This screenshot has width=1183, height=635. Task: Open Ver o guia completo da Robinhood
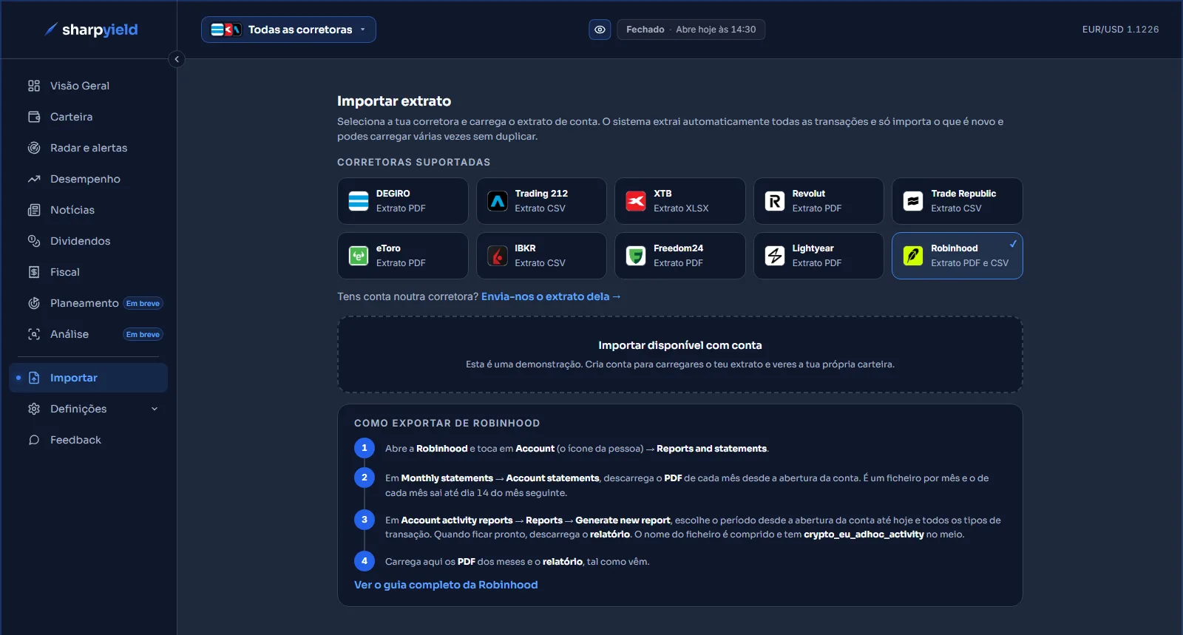coord(446,585)
